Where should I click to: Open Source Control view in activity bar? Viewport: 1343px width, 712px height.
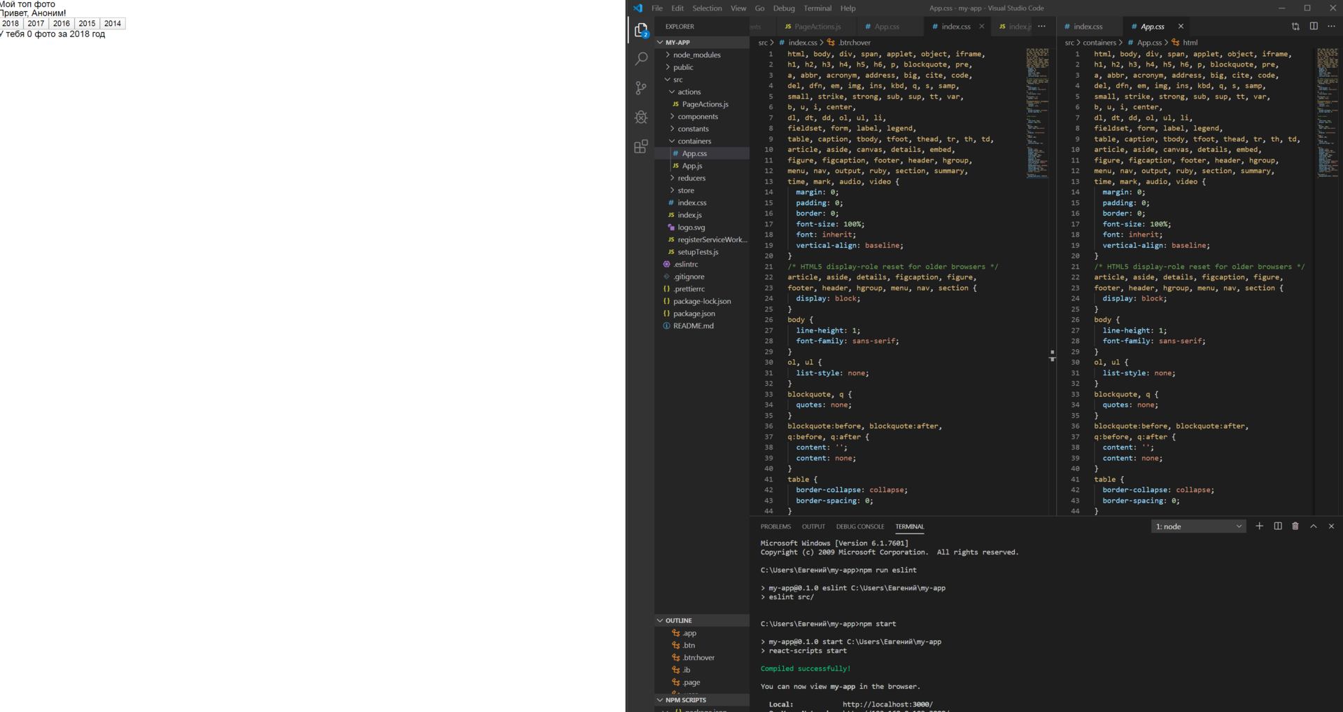point(640,88)
